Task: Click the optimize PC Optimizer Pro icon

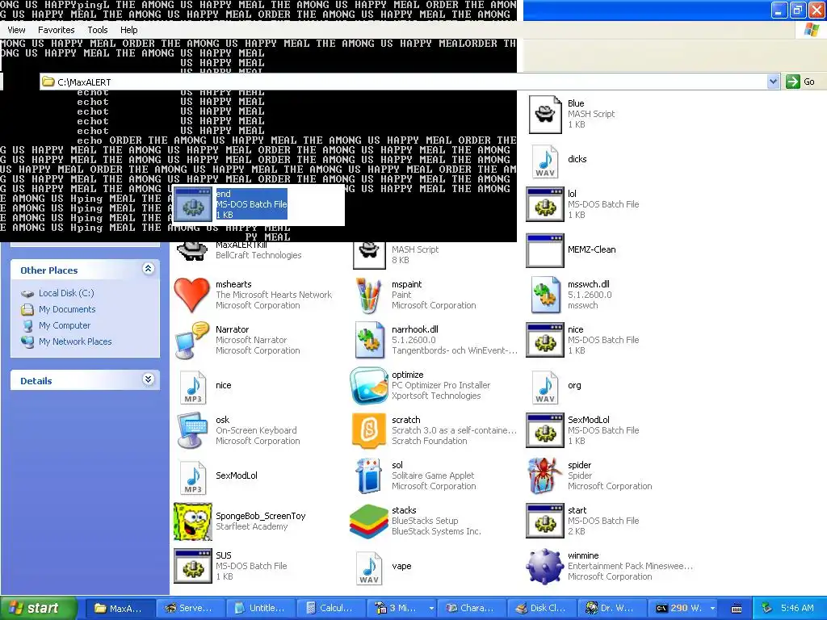Action: [x=368, y=385]
